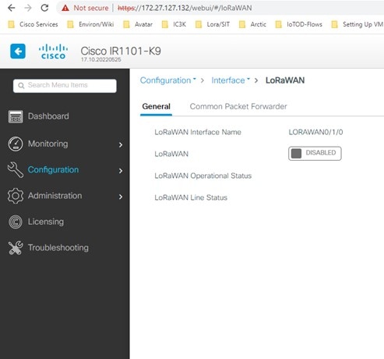This screenshot has width=384, height=359.
Task: Click the search magnifier icon in sidebar
Action: tap(21, 86)
